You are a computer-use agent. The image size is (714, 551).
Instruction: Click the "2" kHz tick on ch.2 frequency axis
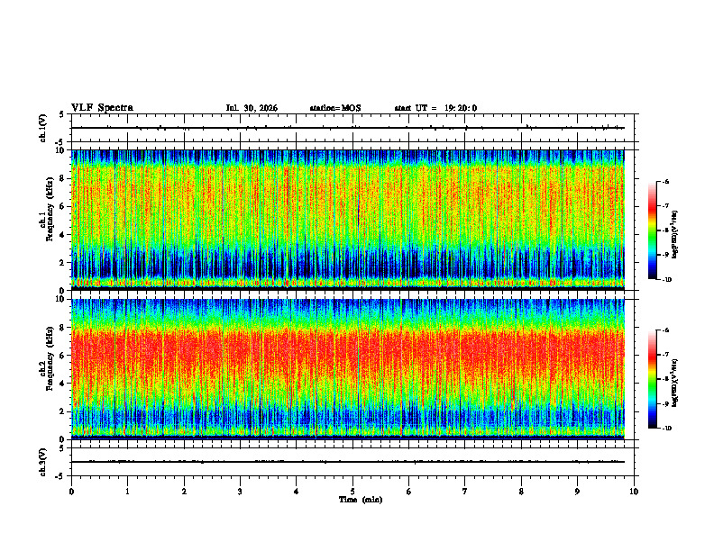(63, 411)
